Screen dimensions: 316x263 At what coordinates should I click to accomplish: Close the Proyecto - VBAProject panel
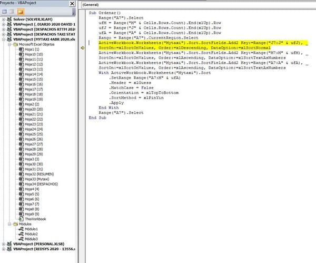click(x=72, y=4)
